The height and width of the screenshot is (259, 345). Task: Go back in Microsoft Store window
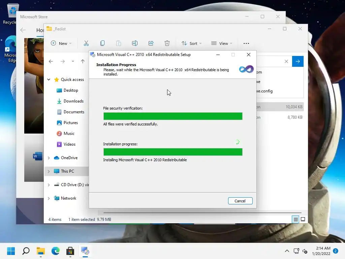pyautogui.click(x=23, y=30)
